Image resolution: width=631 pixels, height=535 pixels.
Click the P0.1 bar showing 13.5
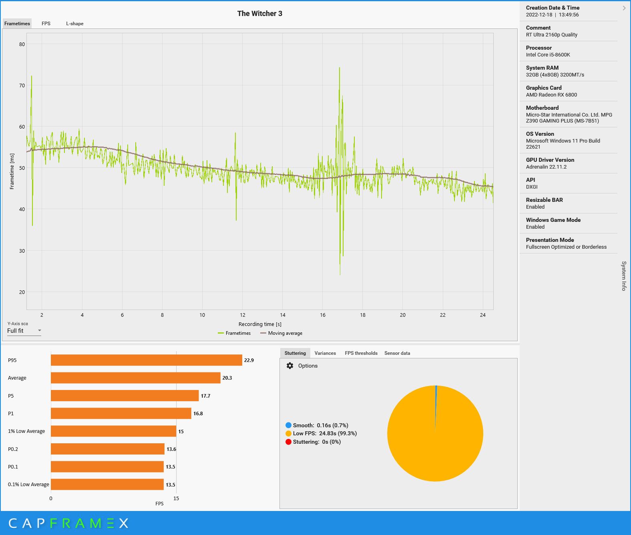107,467
